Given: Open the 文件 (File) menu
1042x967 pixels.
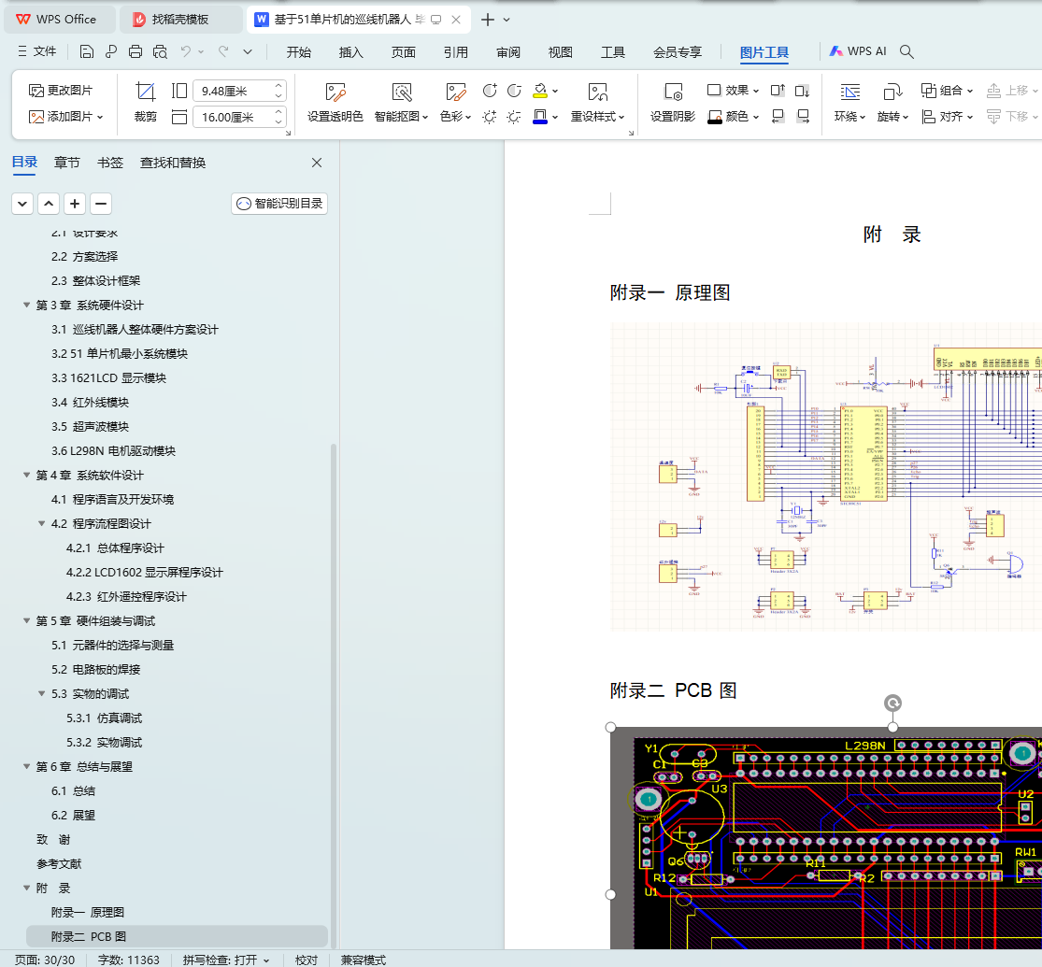Looking at the screenshot, I should (37, 51).
